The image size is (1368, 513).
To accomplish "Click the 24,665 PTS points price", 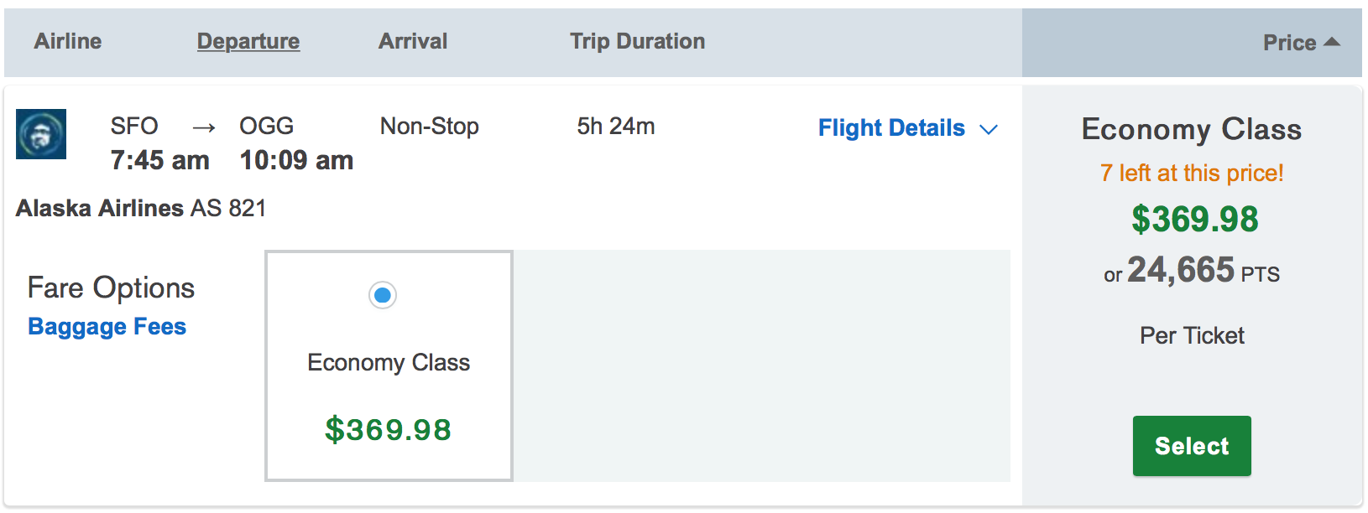I will coord(1192,272).
